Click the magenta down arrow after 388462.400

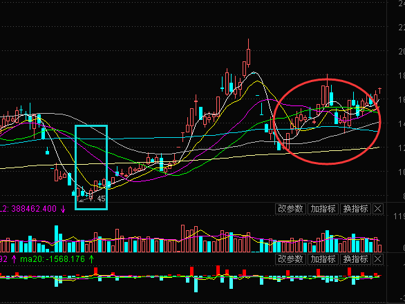(63, 209)
